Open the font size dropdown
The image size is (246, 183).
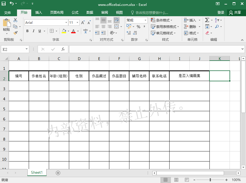[77, 22]
